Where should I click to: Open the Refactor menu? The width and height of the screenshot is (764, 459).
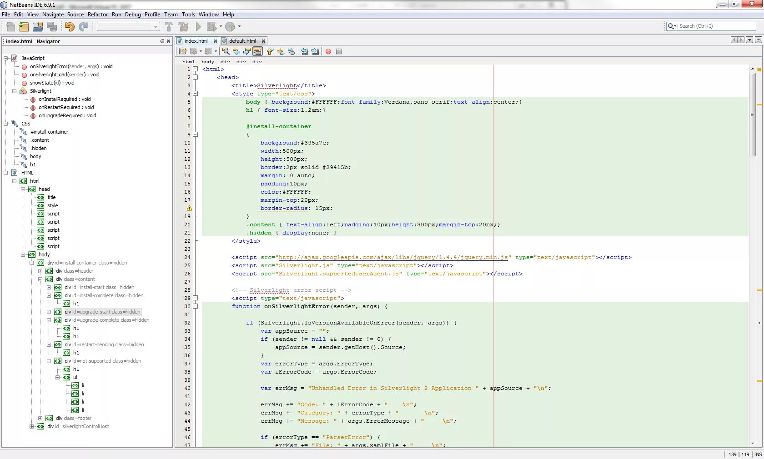point(98,15)
